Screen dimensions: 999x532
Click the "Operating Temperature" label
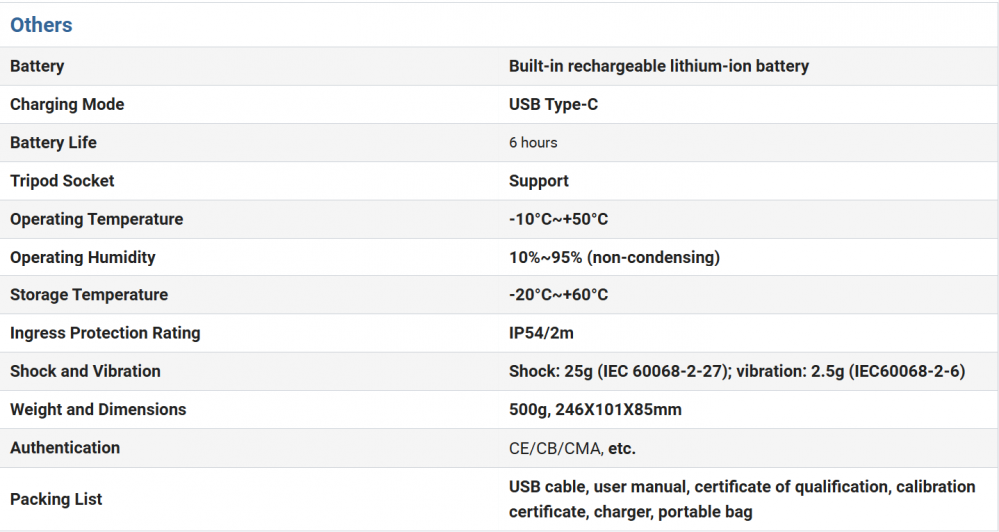click(x=96, y=219)
